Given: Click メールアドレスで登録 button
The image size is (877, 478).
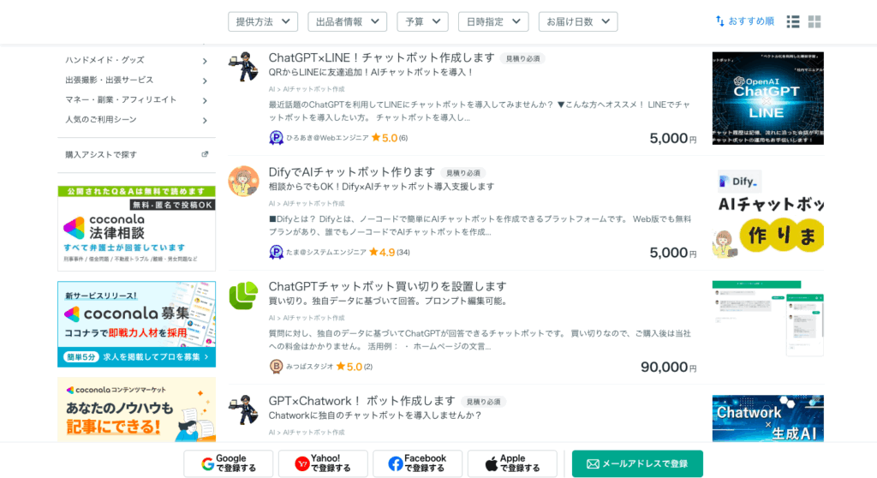Looking at the screenshot, I should point(637,463).
